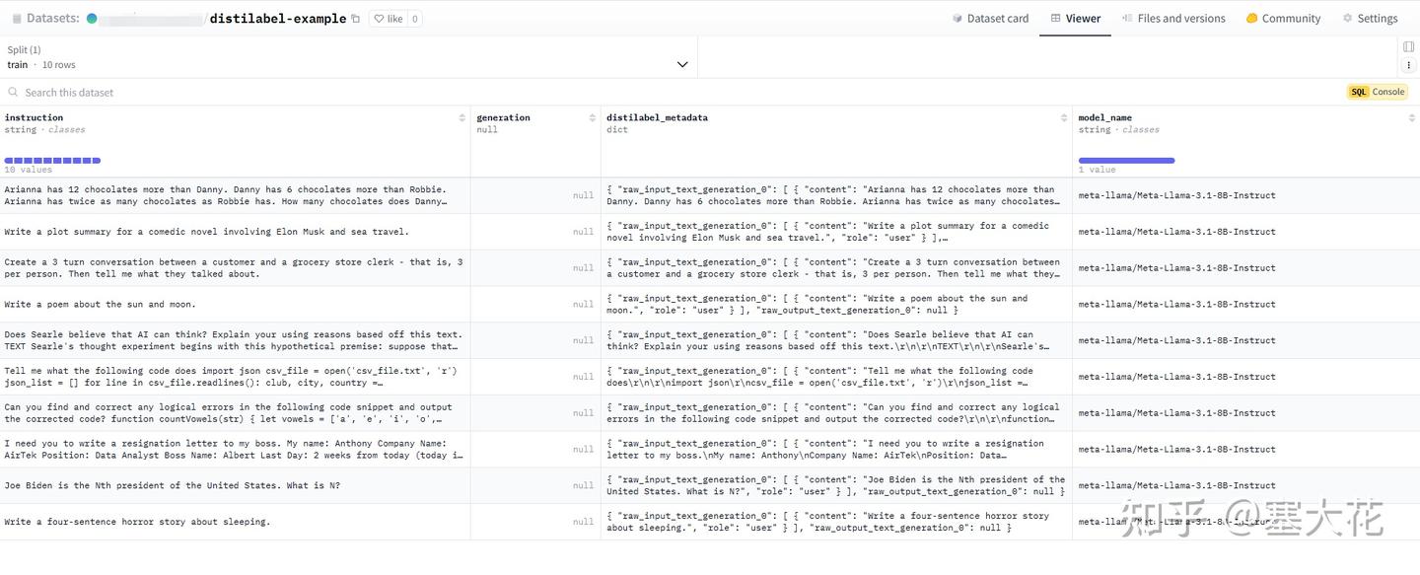
Task: Open the Dataset card tab
Action: point(990,19)
